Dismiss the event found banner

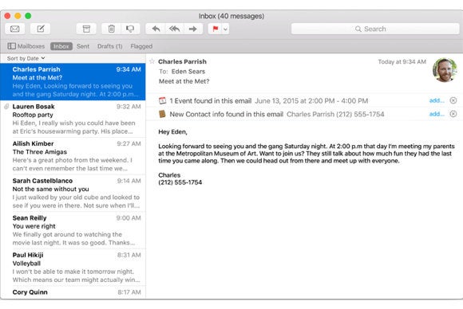[x=453, y=100]
